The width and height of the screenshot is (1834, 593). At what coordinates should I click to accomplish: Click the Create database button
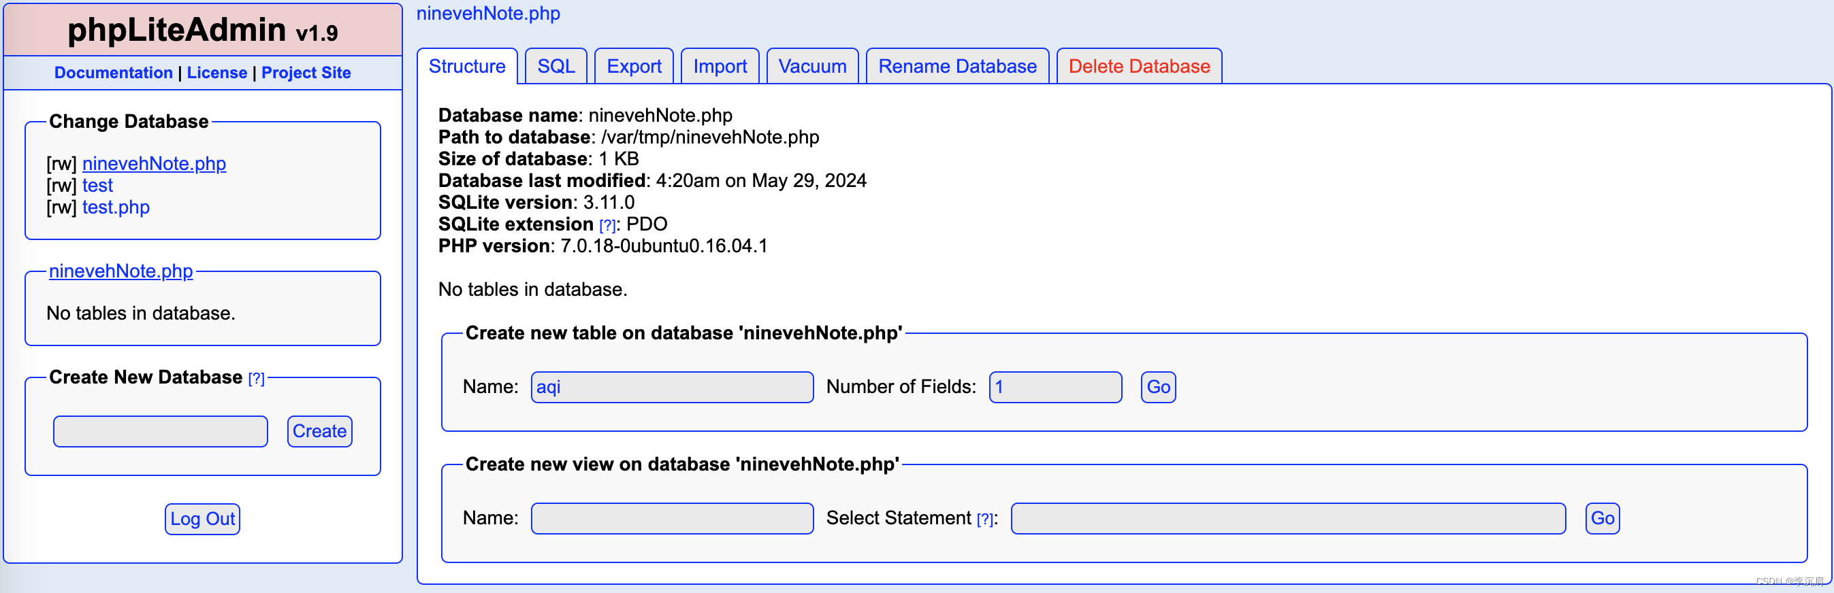[320, 432]
